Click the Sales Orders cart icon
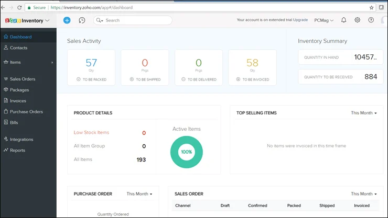 coord(6,79)
